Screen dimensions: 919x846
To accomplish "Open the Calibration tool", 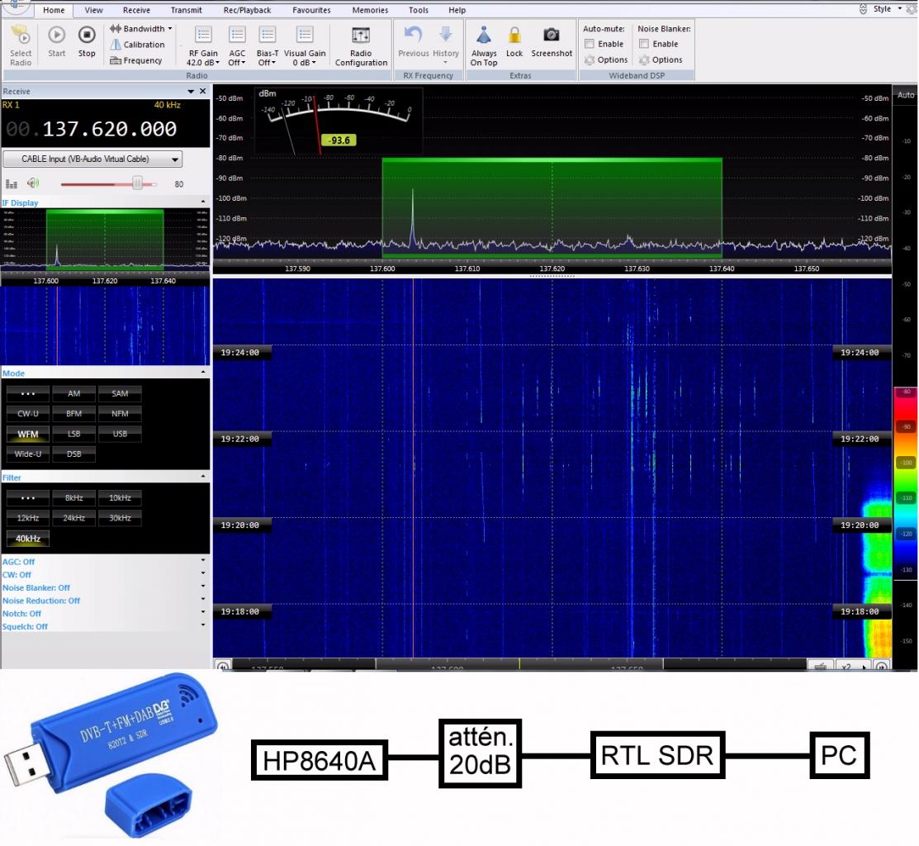I will (x=138, y=45).
